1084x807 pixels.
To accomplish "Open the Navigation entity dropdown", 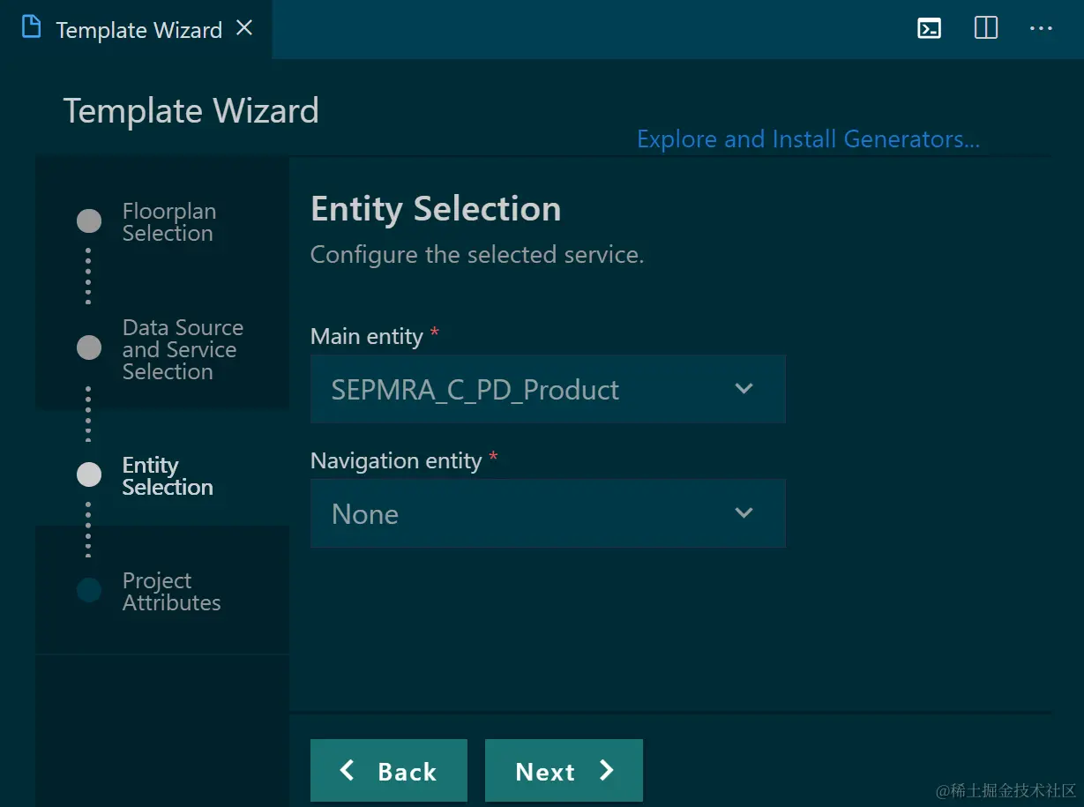I will 547,513.
